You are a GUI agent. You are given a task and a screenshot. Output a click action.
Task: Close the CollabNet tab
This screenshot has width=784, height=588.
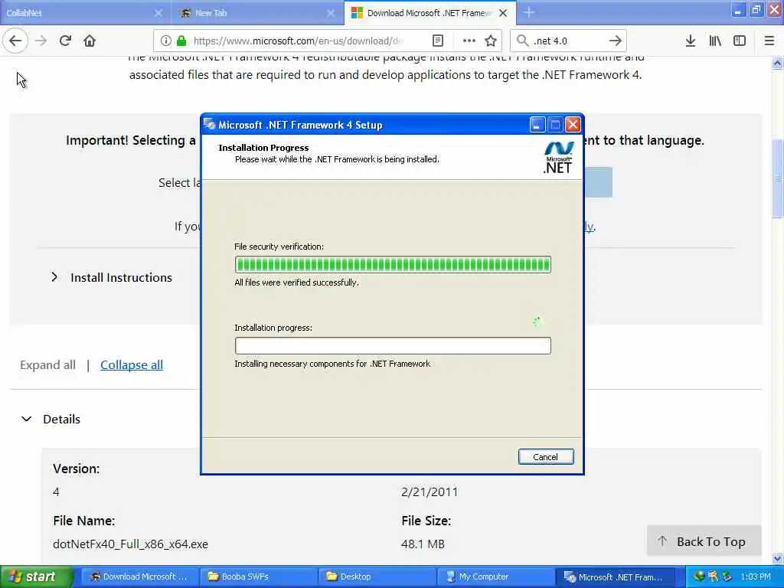click(x=158, y=13)
